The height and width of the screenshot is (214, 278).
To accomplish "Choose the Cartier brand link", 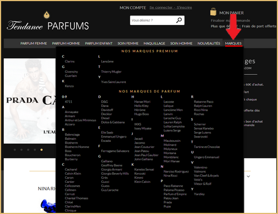I will pyautogui.click(x=69, y=182).
